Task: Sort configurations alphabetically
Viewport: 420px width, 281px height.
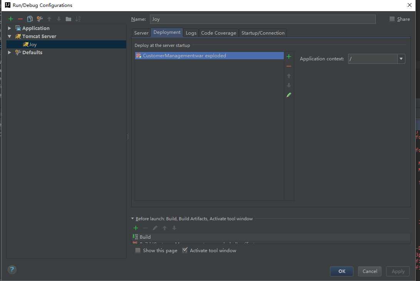Action: coord(78,19)
